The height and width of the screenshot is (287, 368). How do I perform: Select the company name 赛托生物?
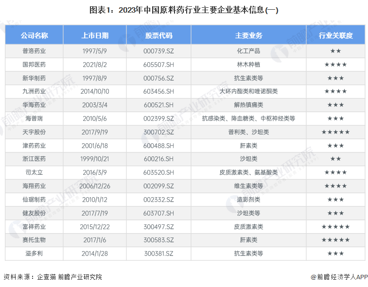coord(34,240)
